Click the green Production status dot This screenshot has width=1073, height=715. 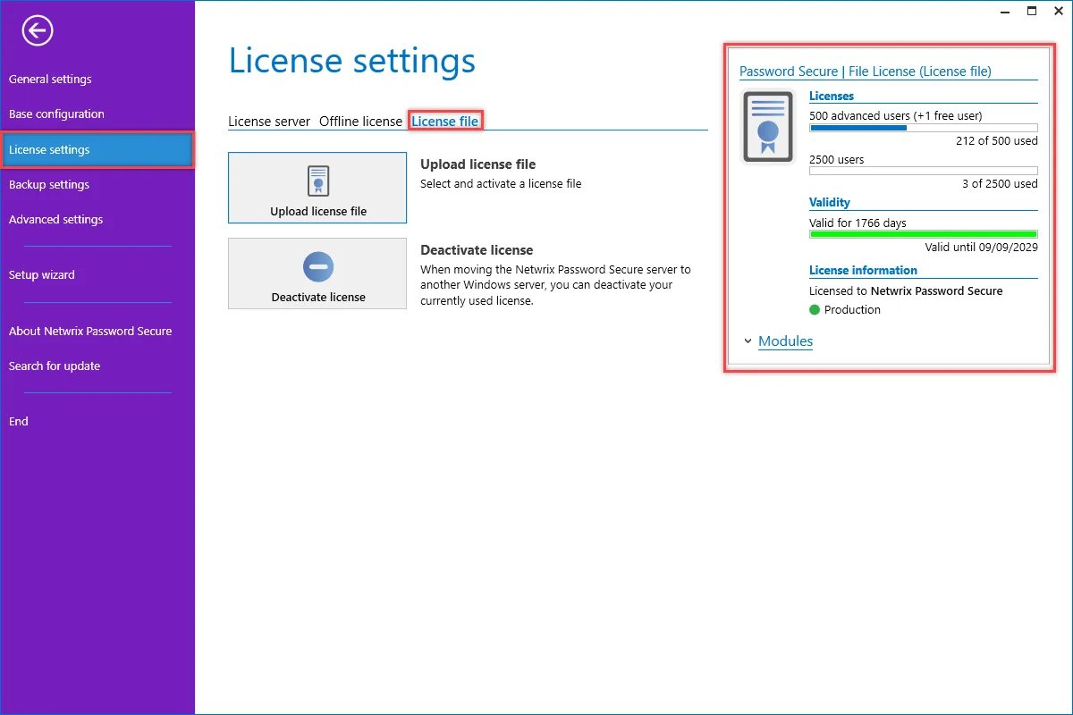point(815,310)
